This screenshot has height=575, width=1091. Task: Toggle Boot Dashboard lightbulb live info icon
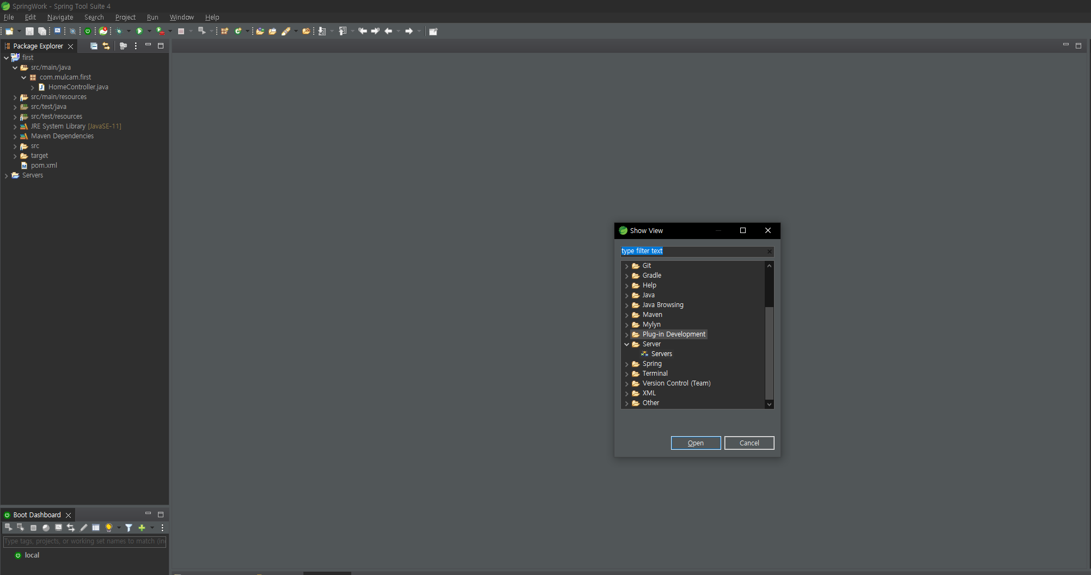point(108,527)
